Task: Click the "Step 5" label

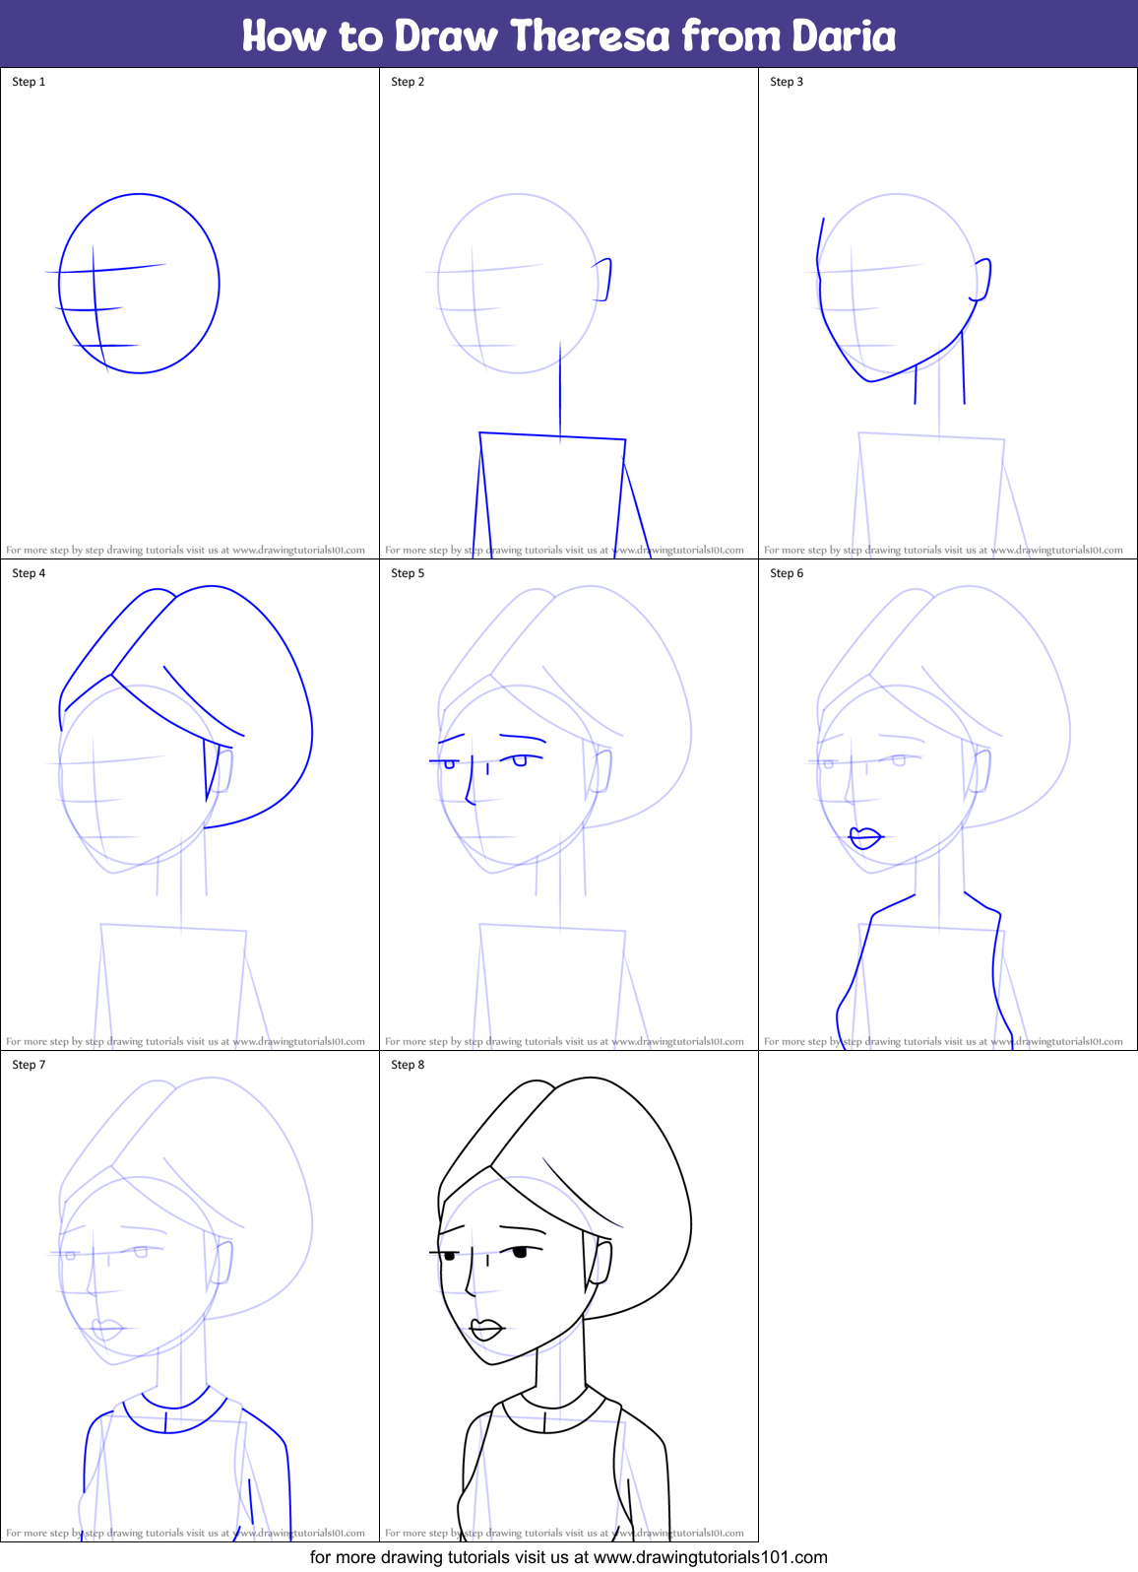Action: (408, 573)
